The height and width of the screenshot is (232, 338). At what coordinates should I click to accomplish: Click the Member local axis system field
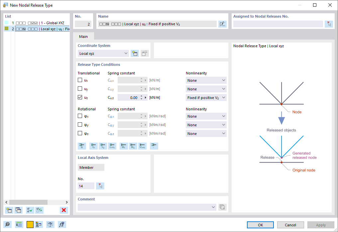[x=91, y=167]
